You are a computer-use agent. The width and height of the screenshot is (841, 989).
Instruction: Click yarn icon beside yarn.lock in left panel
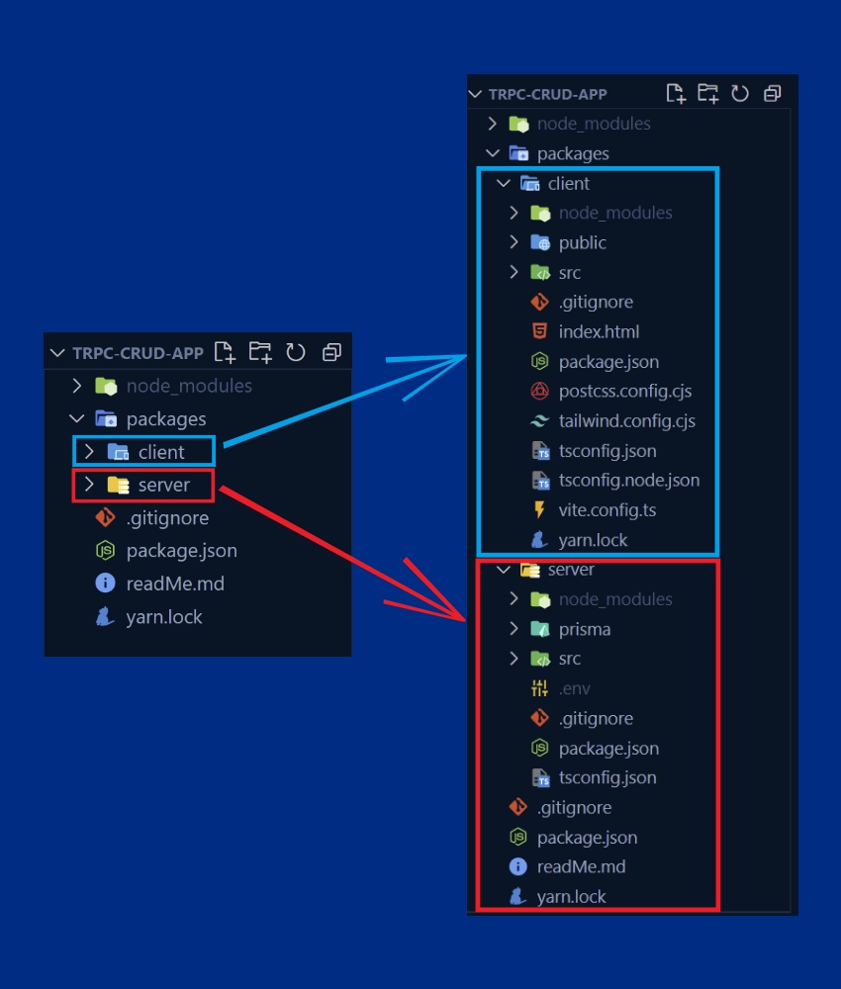[x=105, y=616]
